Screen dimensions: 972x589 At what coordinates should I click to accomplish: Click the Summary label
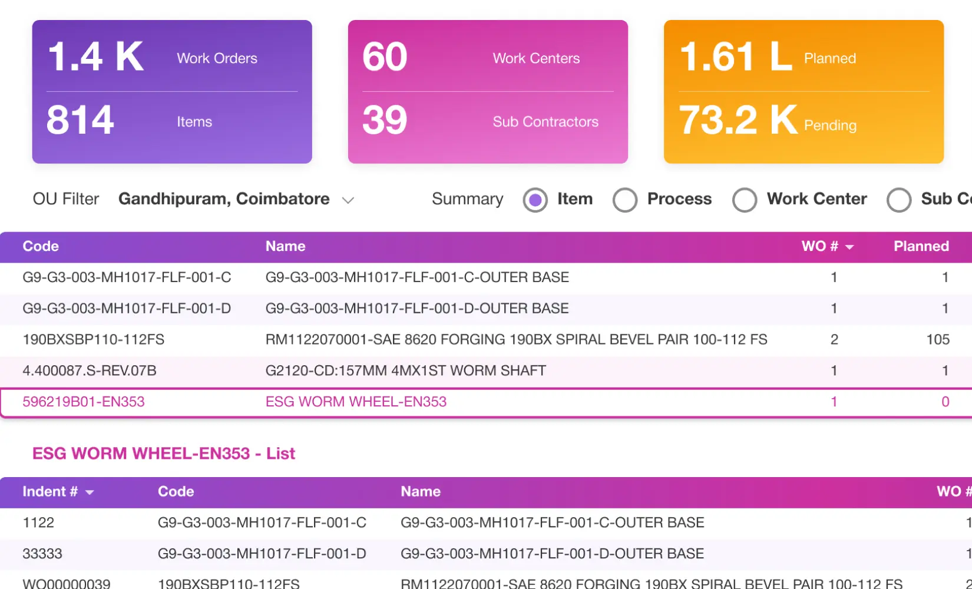468,199
